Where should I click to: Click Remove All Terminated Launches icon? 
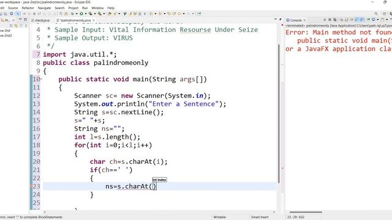point(335,20)
